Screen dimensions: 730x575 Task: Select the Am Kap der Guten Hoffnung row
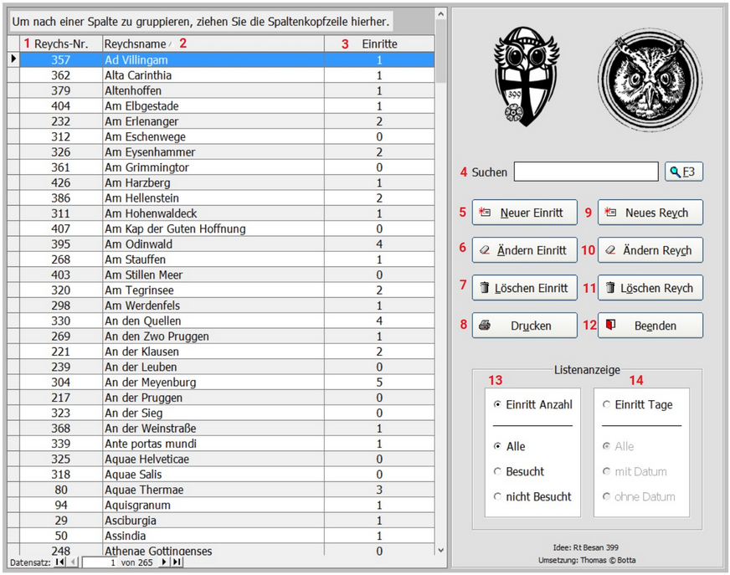click(227, 228)
